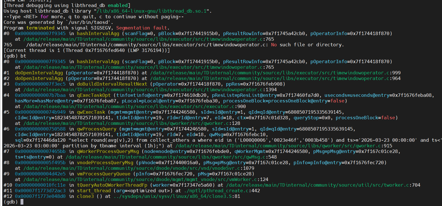Viewport: 442px width, 206px height.
Task: Open the pthread_create.c:442 source path
Action: click(222, 191)
